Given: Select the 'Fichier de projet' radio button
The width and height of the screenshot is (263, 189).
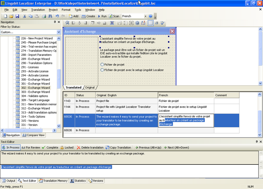Looking at the screenshot, I should point(102,65).
